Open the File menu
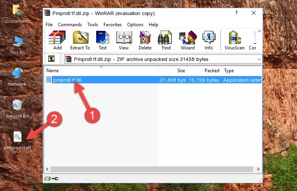Image resolution: width=297 pixels, height=191 pixels. [x=49, y=25]
